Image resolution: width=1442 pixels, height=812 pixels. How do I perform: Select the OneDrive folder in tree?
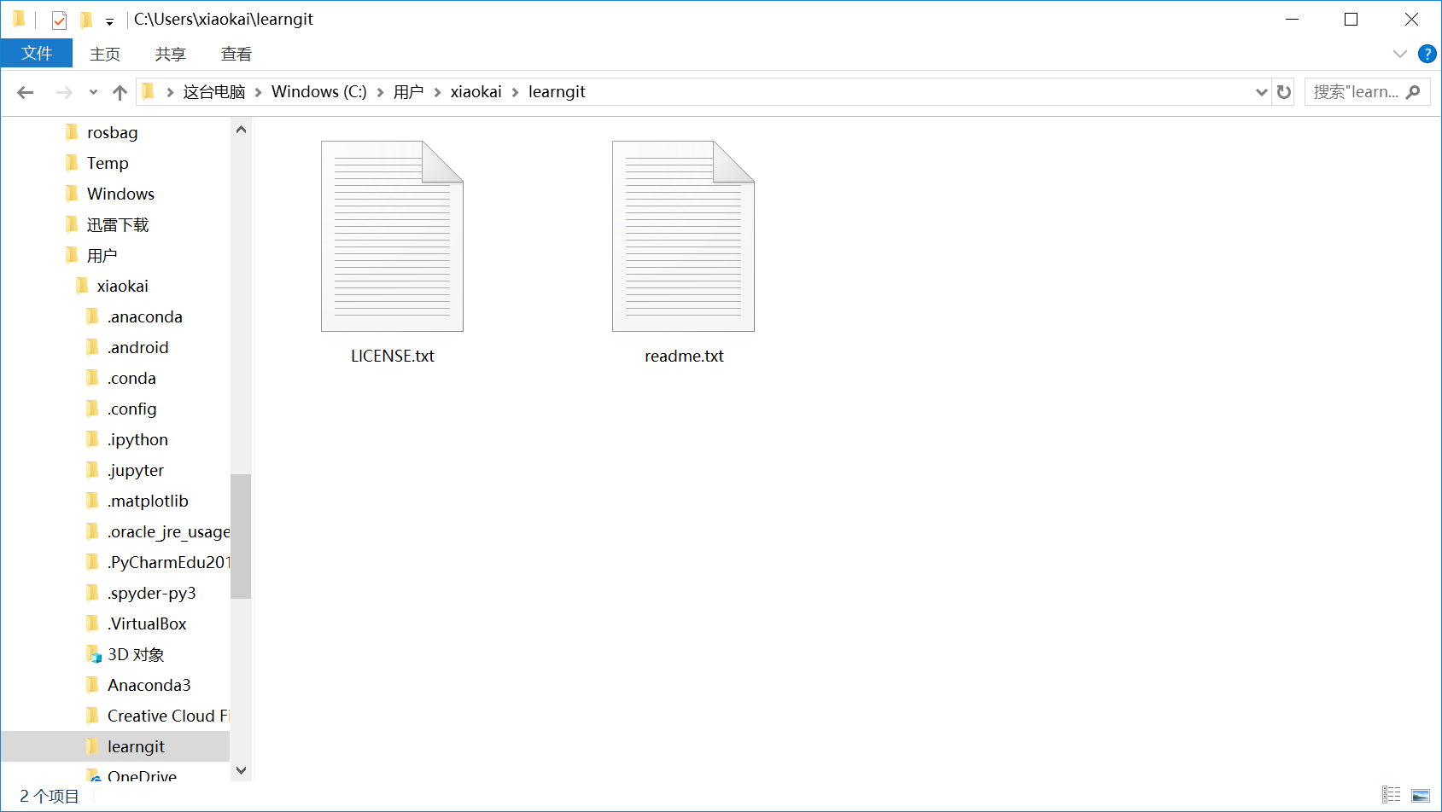pyautogui.click(x=142, y=774)
